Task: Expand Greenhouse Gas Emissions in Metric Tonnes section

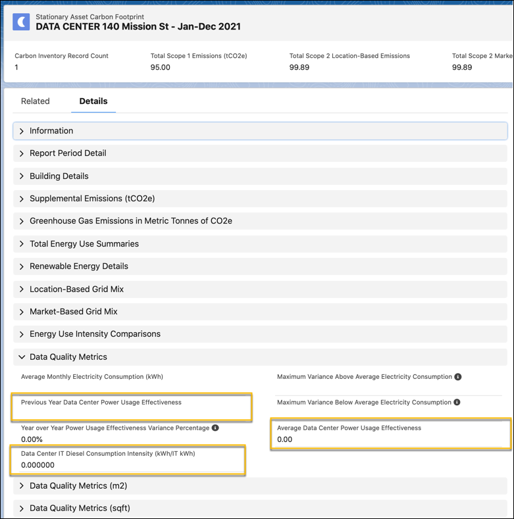Action: [x=260, y=221]
